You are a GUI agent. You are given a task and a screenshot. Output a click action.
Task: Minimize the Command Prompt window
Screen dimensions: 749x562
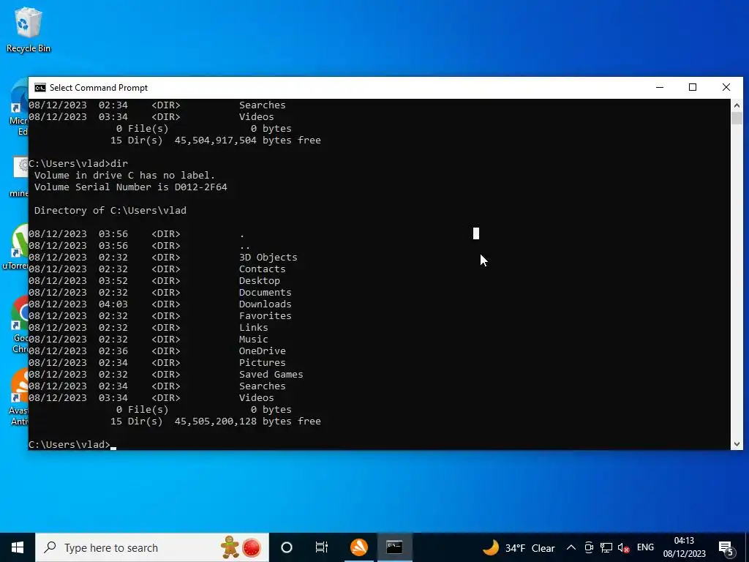pyautogui.click(x=660, y=88)
